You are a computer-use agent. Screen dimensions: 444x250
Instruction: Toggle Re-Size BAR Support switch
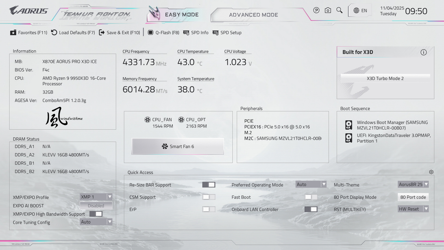209,185
